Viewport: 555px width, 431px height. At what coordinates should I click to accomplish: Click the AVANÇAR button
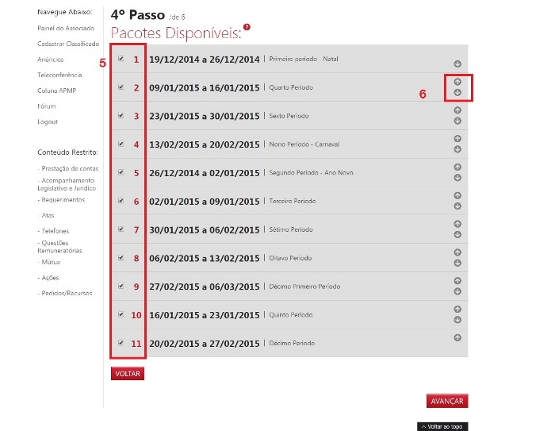(x=447, y=401)
